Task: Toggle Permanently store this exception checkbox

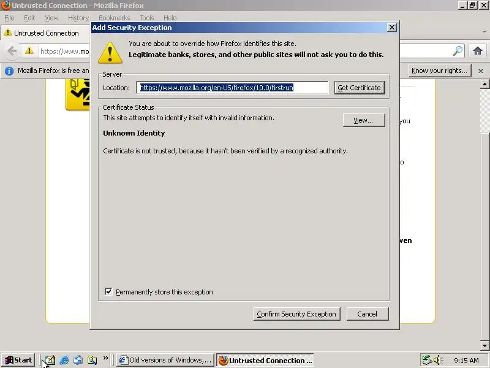Action: 108,292
